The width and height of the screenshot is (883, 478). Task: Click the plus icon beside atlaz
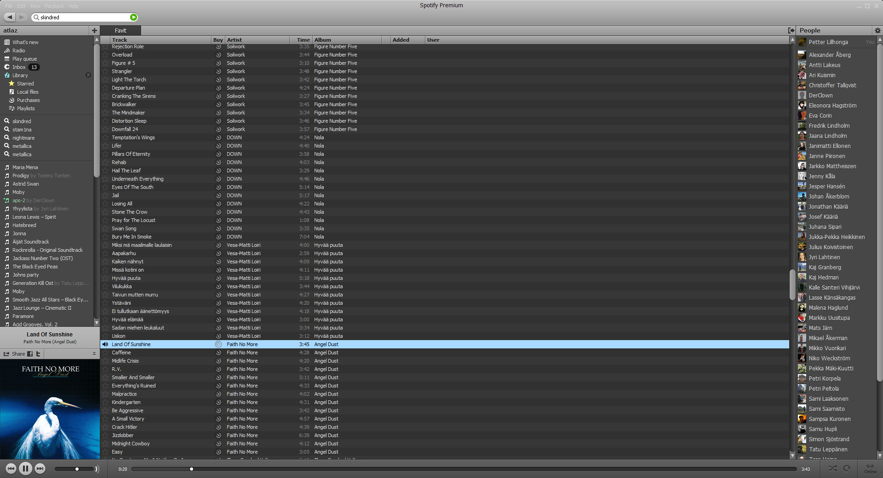(94, 31)
